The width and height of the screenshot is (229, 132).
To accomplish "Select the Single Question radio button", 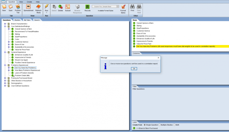I will click(x=145, y=125).
